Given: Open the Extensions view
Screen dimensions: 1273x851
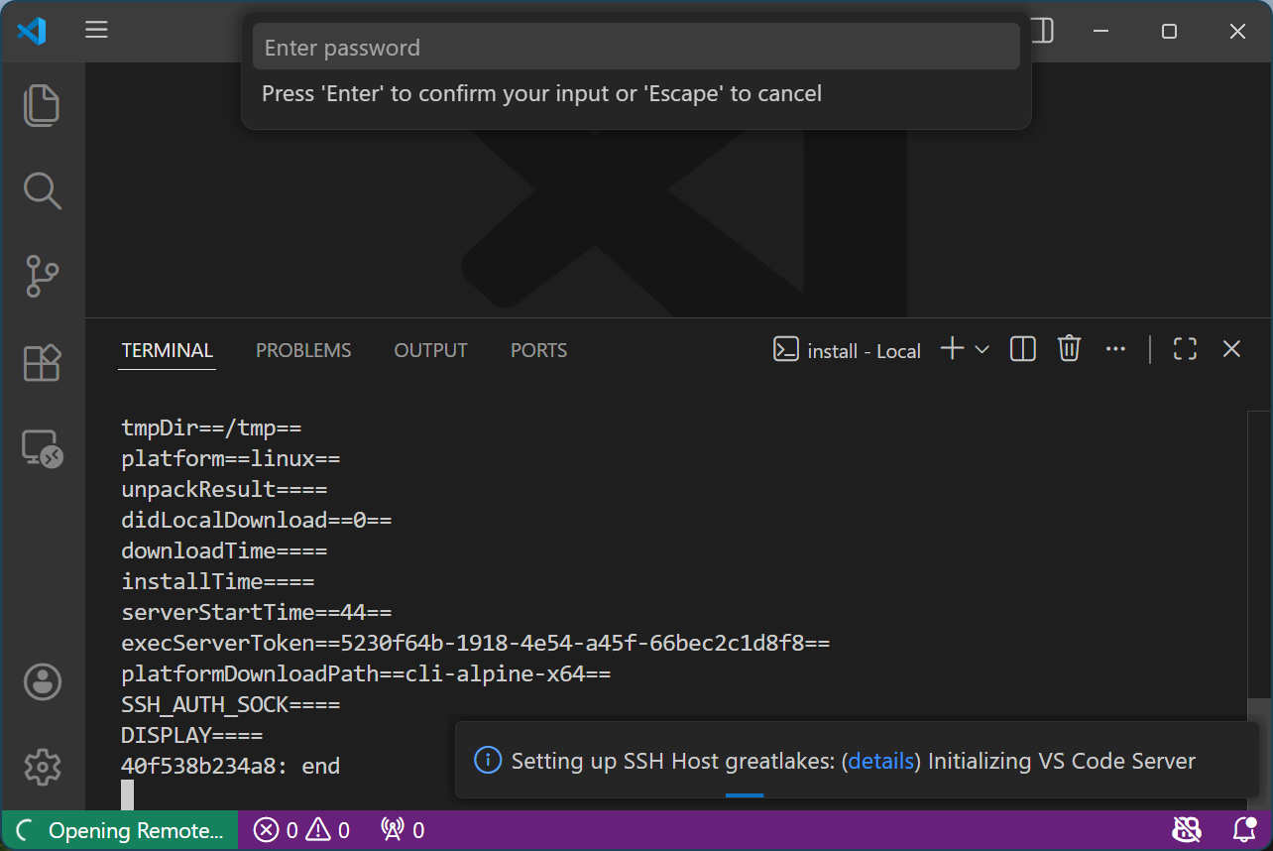Looking at the screenshot, I should (42, 363).
